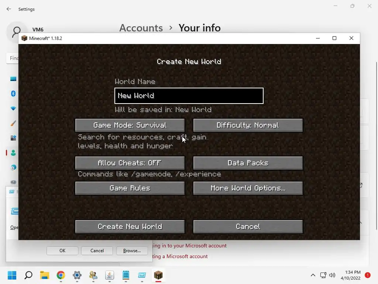Open More World Options
This screenshot has width=378, height=284.
(x=248, y=188)
